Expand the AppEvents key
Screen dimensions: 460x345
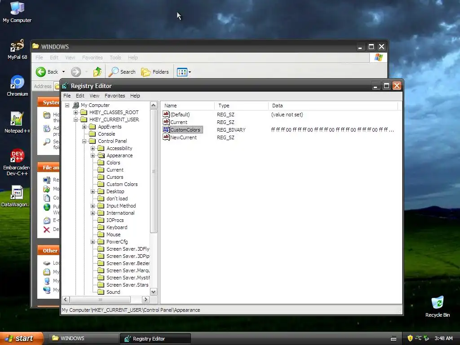pyautogui.click(x=84, y=127)
